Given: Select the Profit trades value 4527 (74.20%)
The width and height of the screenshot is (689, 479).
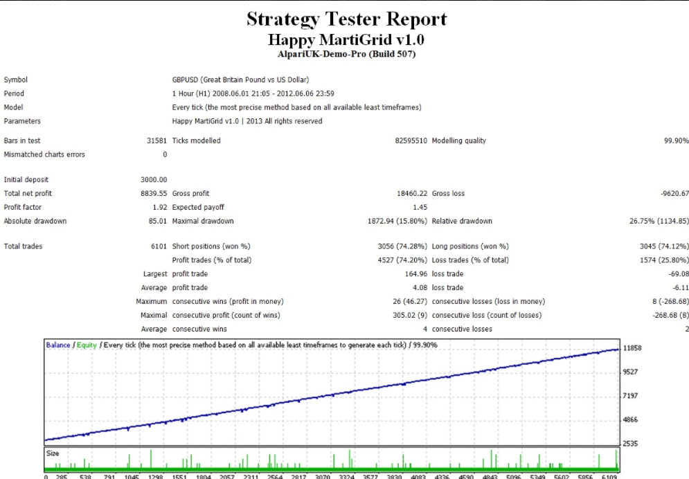Looking at the screenshot, I should click(x=402, y=260).
